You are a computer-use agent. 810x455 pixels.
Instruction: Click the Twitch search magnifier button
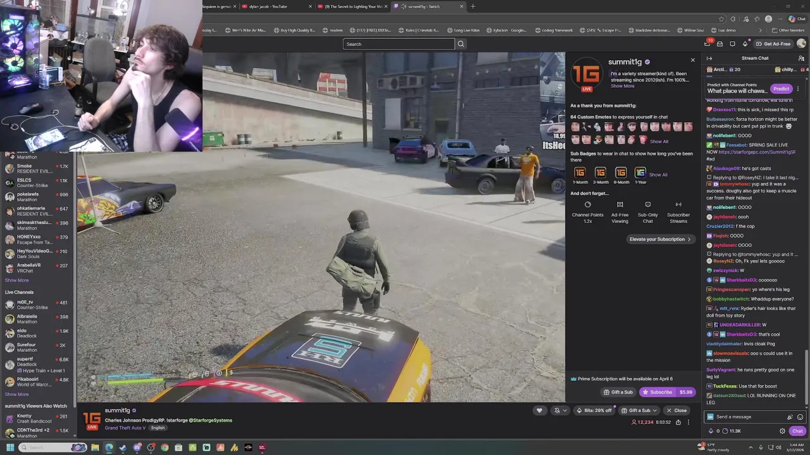point(461,44)
